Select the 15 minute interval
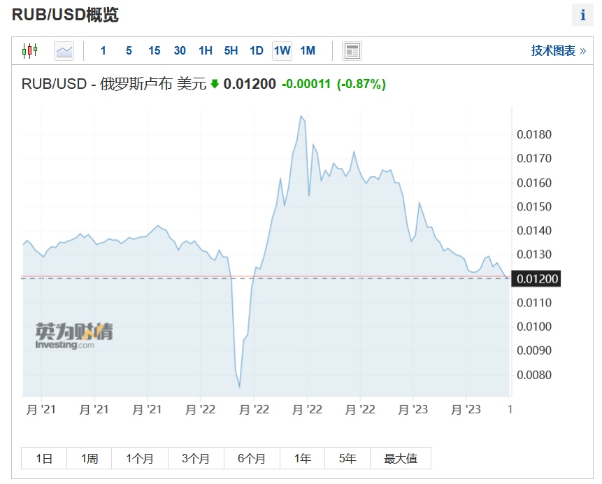Viewport: 602px width, 484px height. [155, 50]
